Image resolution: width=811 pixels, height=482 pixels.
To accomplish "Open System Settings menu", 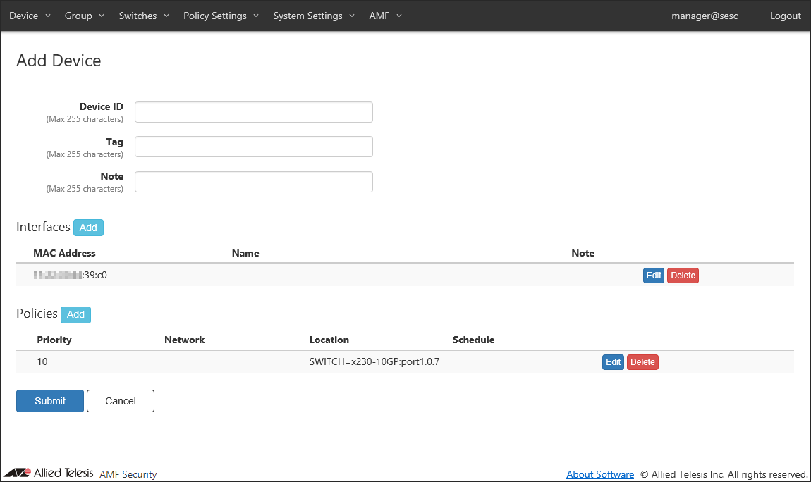I will pyautogui.click(x=314, y=16).
